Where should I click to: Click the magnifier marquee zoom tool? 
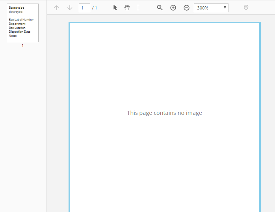click(160, 8)
